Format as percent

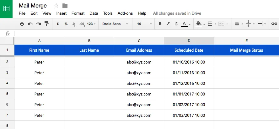tap(66, 24)
